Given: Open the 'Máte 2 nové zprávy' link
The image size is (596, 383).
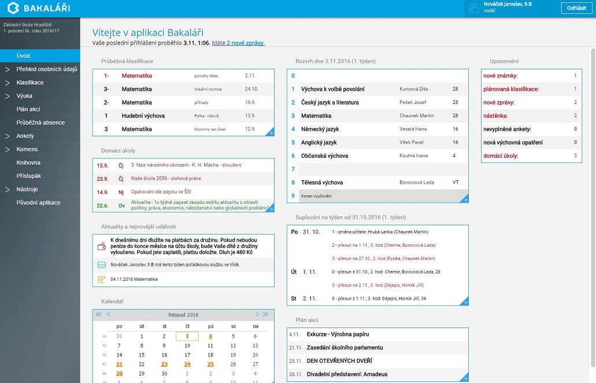Looking at the screenshot, I should point(238,43).
